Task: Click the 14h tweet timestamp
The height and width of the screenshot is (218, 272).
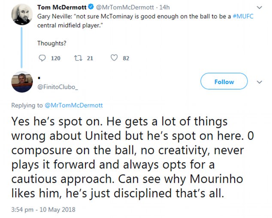Action: pos(165,7)
